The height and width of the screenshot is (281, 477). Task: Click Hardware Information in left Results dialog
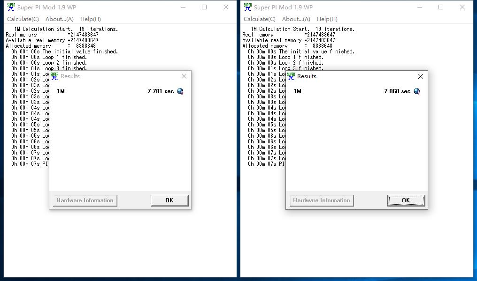tap(85, 200)
